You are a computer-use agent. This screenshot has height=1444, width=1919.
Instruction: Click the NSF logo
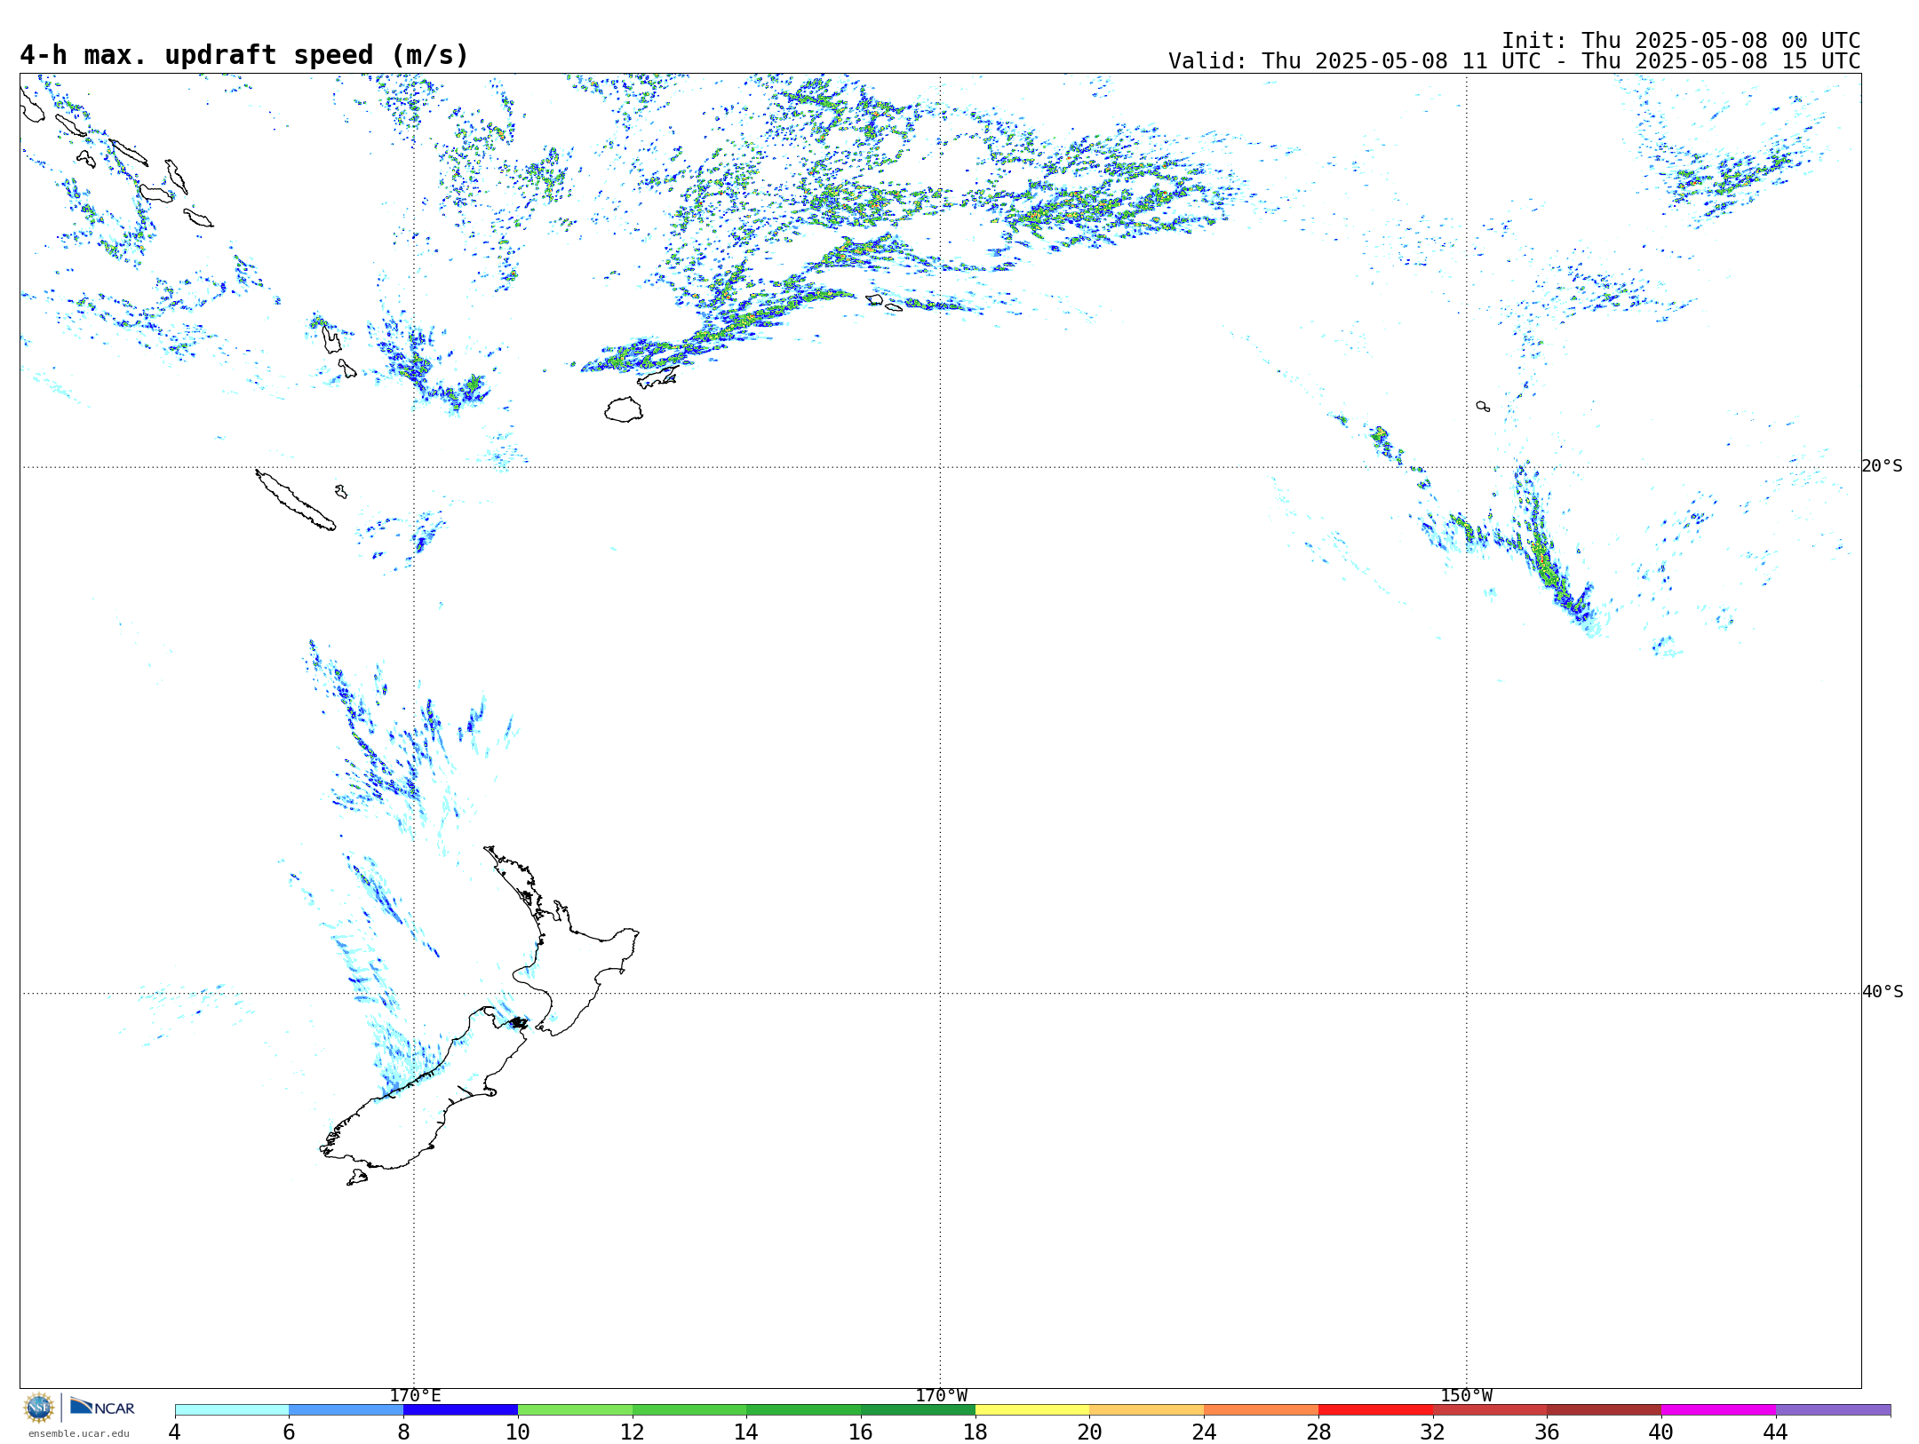click(39, 1408)
